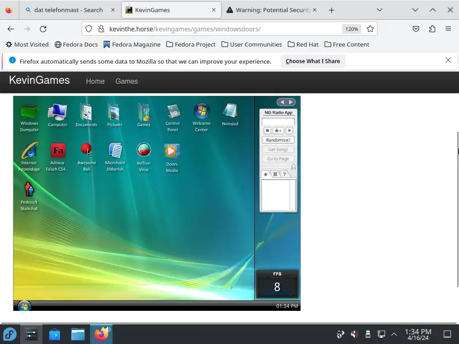The width and height of the screenshot is (459, 344).
Task: Click sidebar left arrow button
Action: 282,102
